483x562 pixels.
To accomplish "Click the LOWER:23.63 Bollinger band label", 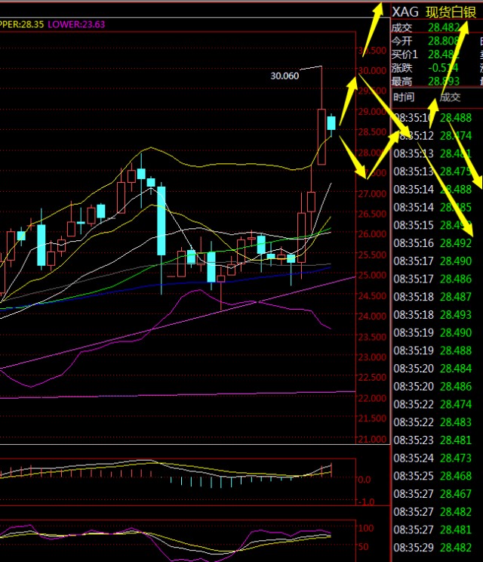I will tap(76, 24).
